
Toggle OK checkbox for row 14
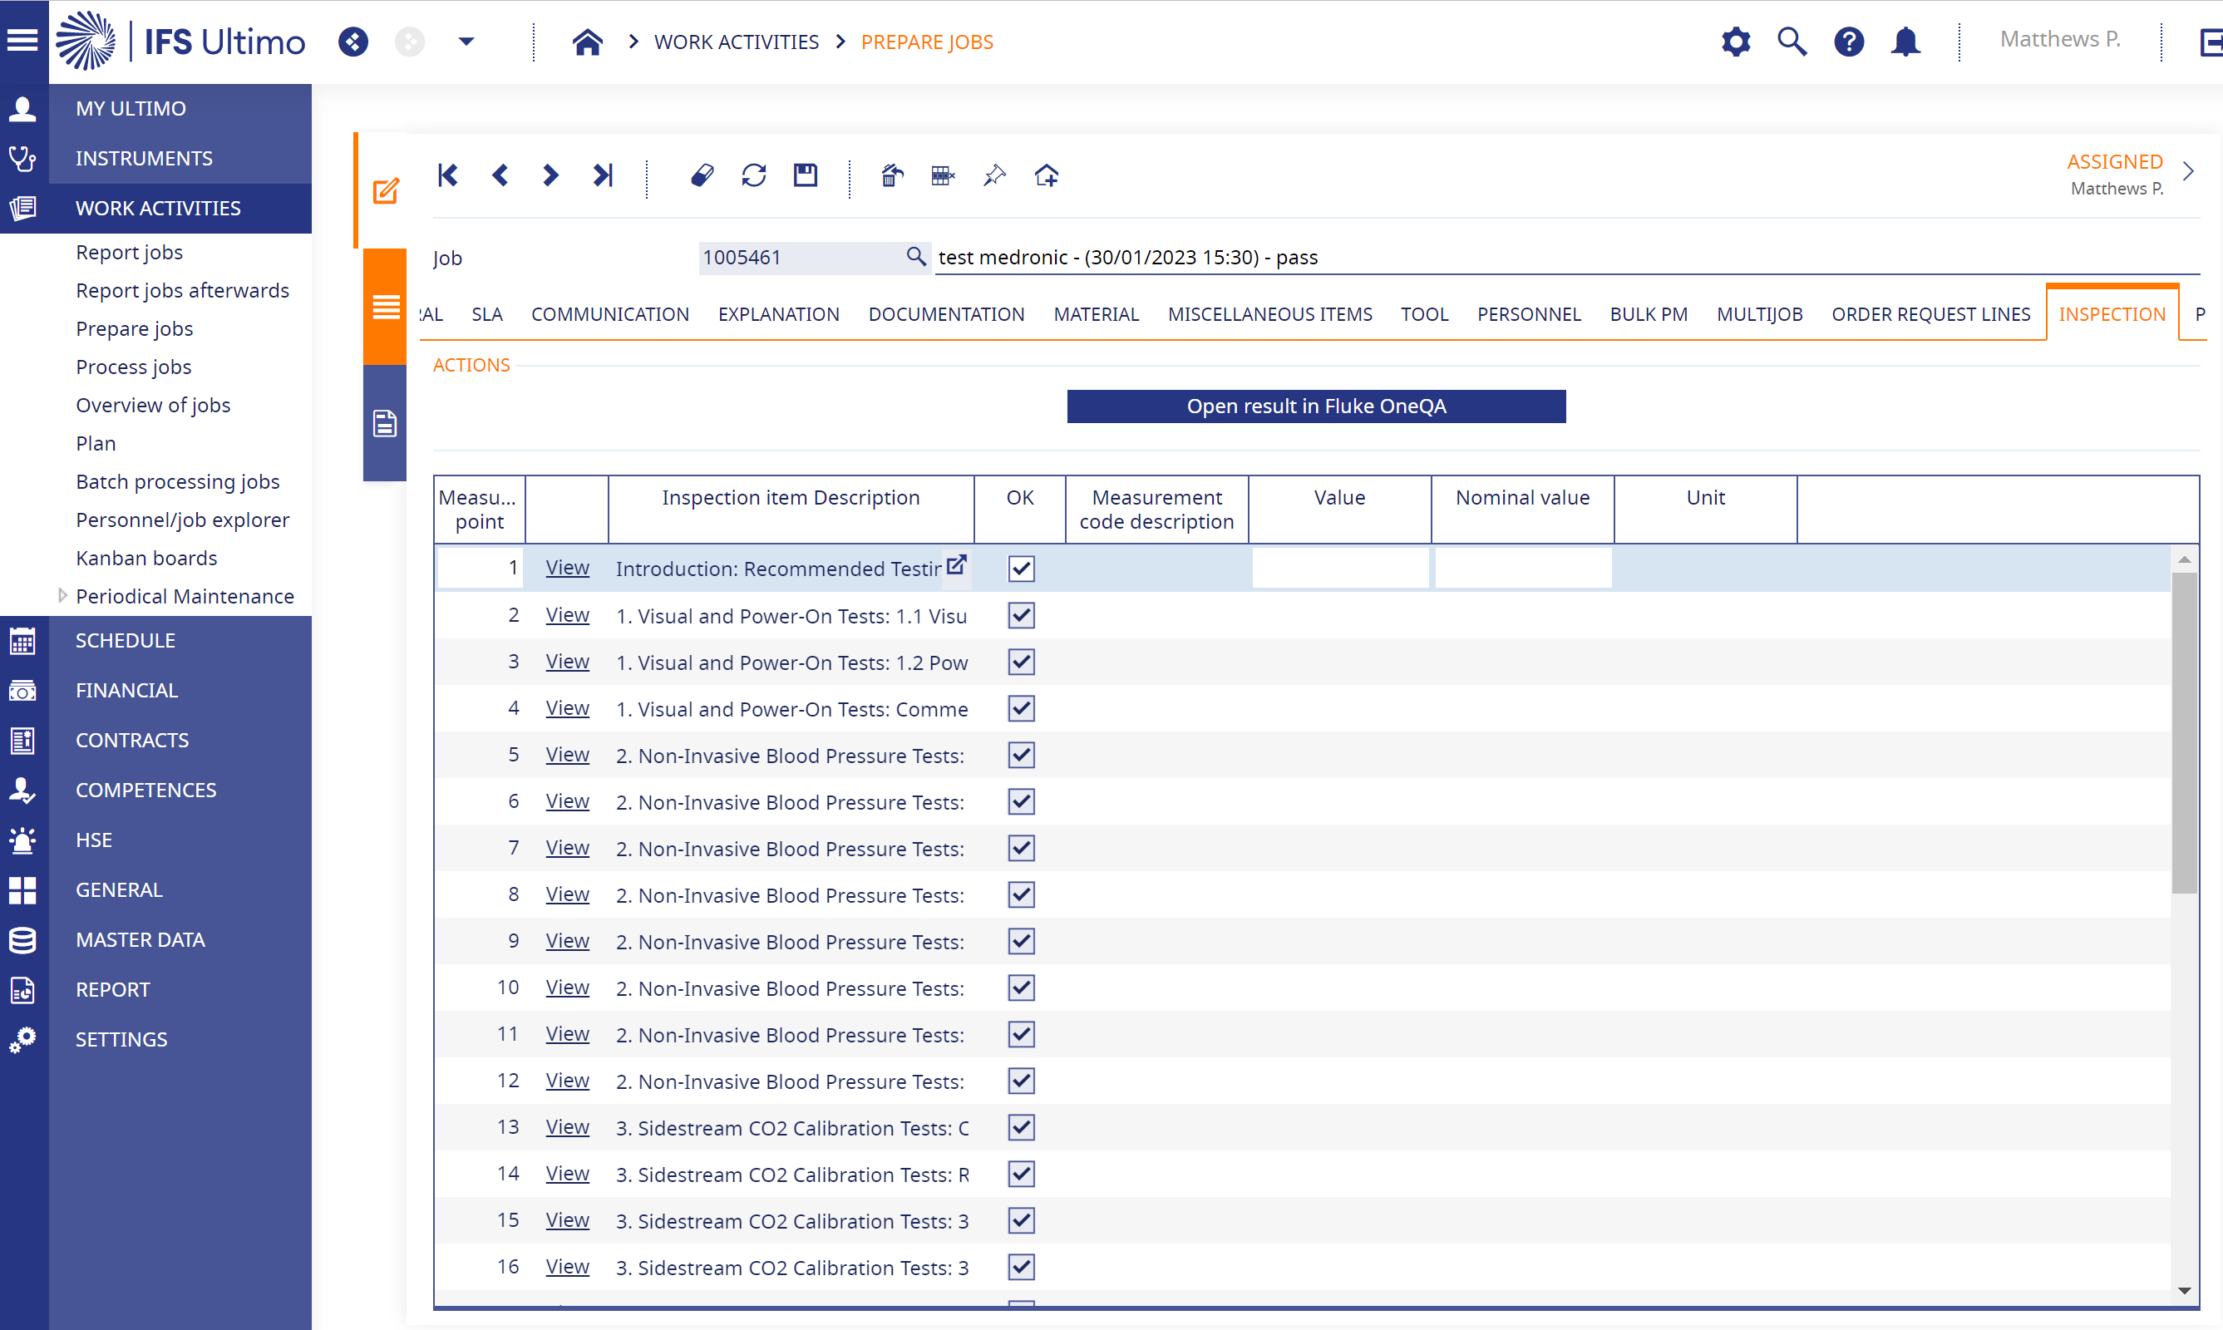pos(1021,1174)
